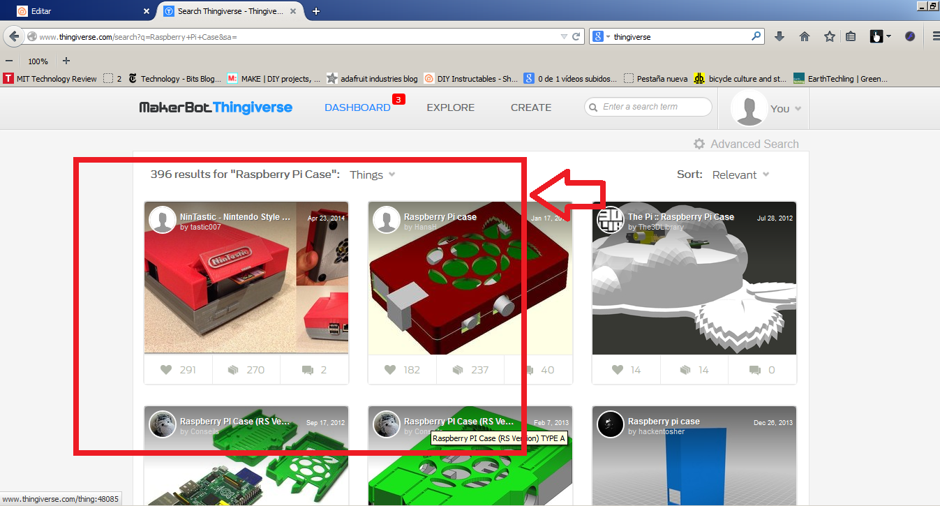
Task: Click the Advanced Search link
Action: (x=754, y=144)
